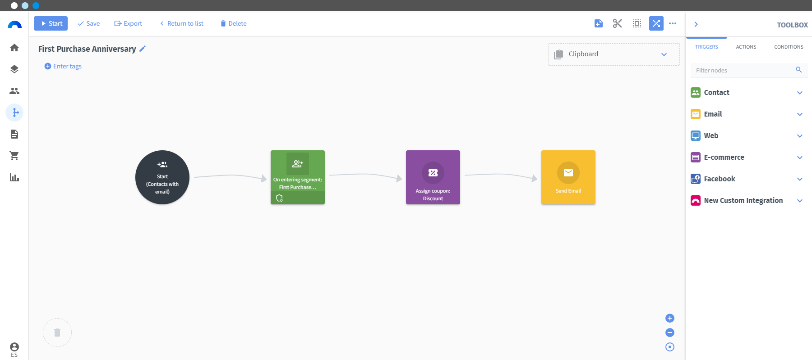Open the bar chart reports icon in the sidebar

pyautogui.click(x=14, y=177)
